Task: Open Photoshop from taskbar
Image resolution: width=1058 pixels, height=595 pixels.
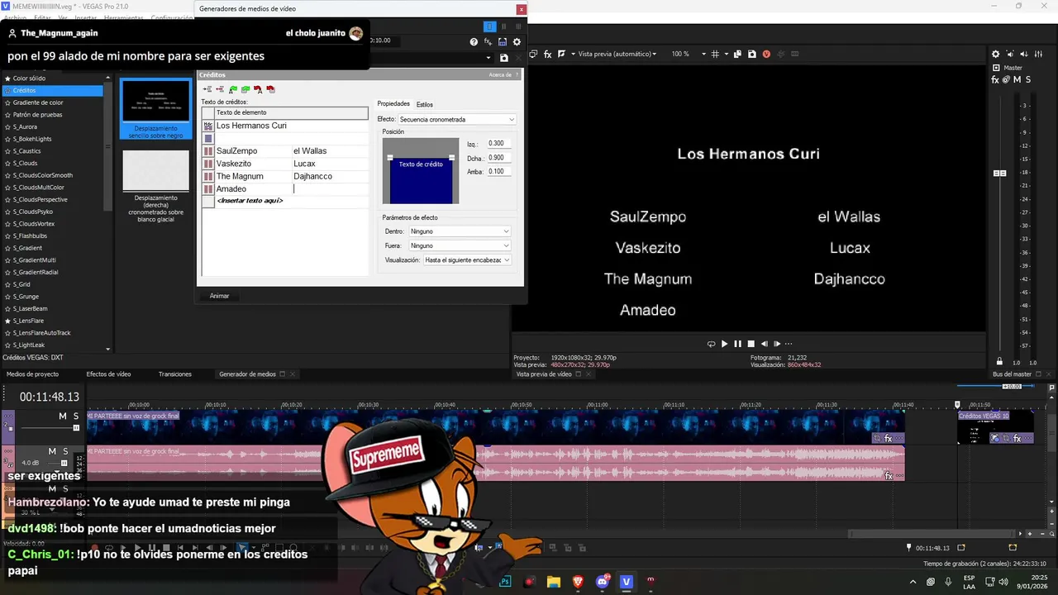Action: coord(505,582)
